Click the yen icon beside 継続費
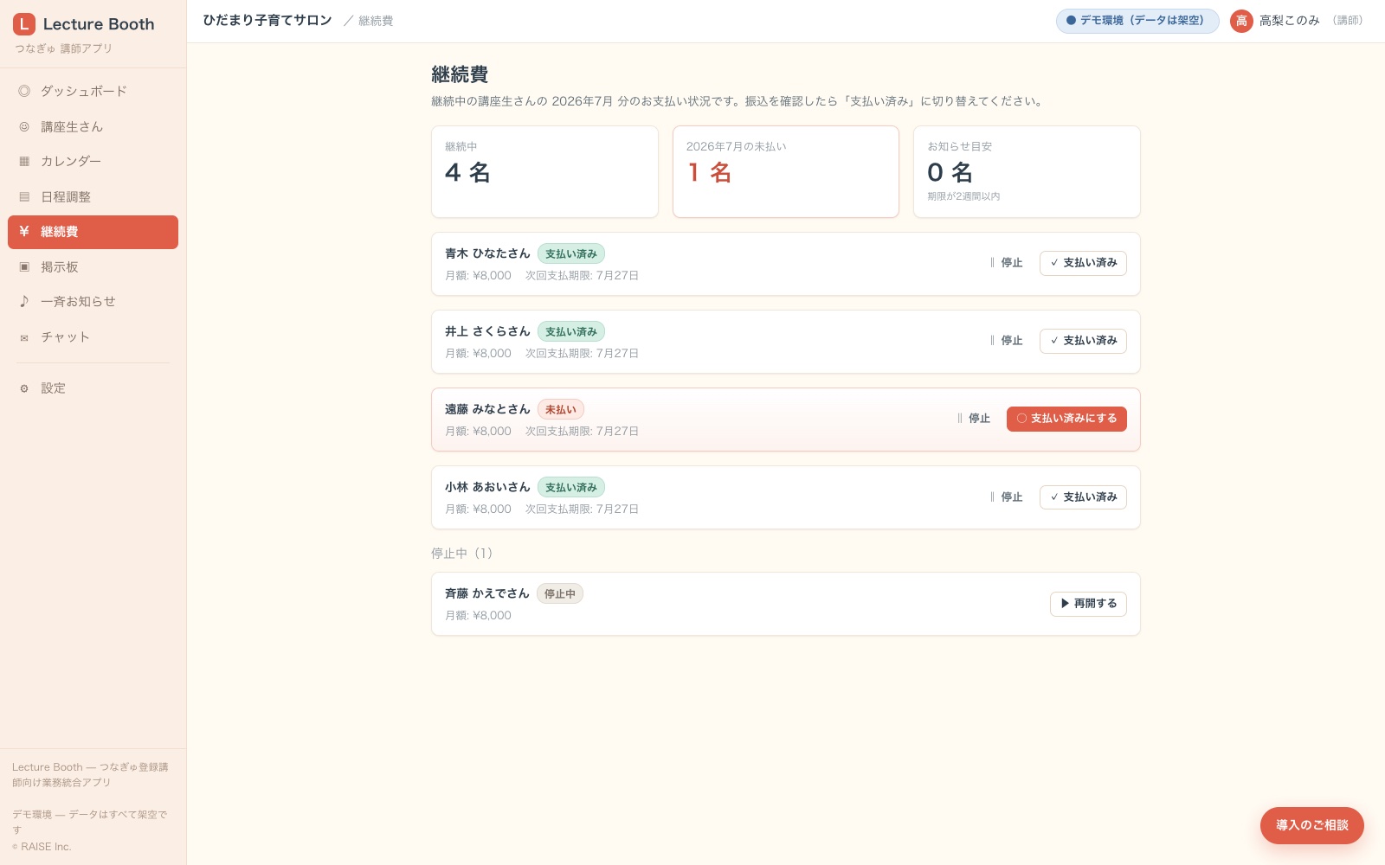Image resolution: width=1385 pixels, height=865 pixels. 24,231
